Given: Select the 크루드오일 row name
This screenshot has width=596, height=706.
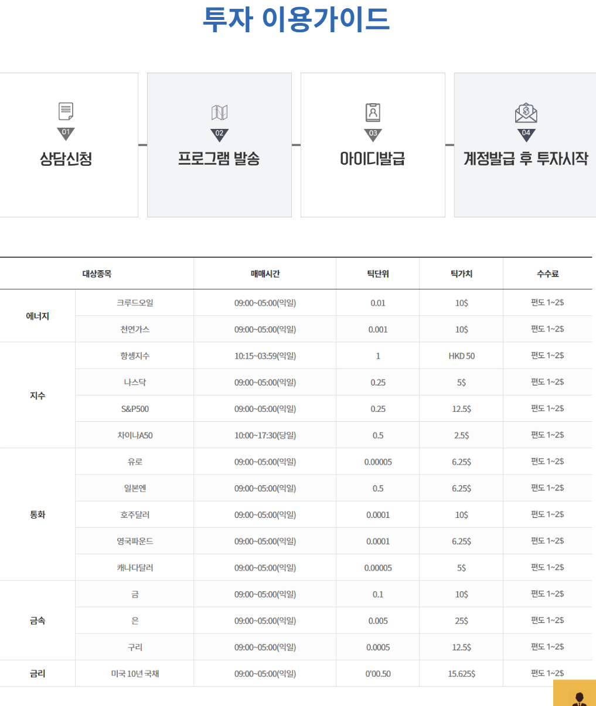Looking at the screenshot, I should pyautogui.click(x=135, y=303).
